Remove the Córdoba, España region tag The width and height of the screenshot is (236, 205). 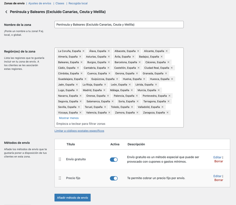[x=81, y=73]
